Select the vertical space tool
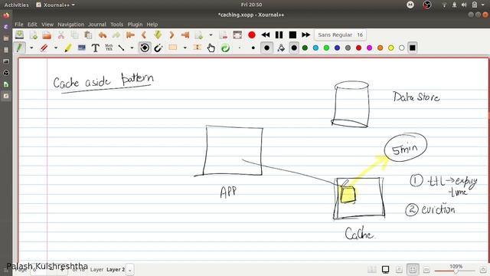Image resolution: width=490 pixels, height=276 pixels. coord(198,48)
